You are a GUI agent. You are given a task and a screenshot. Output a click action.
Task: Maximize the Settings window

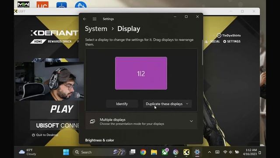[x=186, y=17]
